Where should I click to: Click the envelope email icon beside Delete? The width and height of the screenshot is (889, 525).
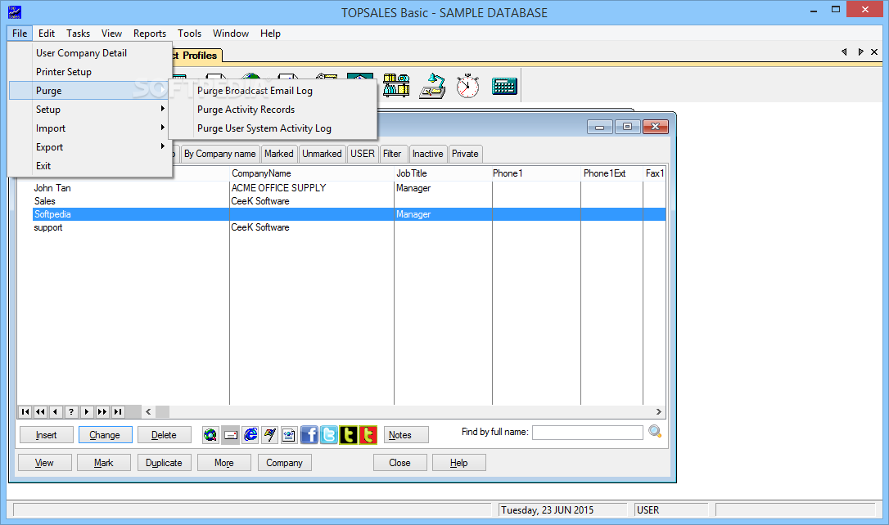pyautogui.click(x=230, y=434)
